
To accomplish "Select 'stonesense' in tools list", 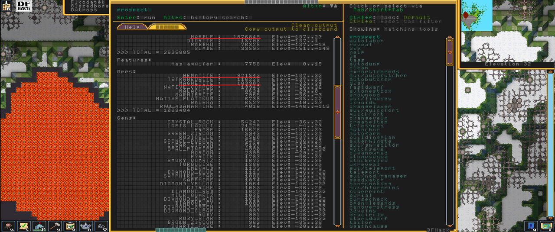I will [369, 158].
